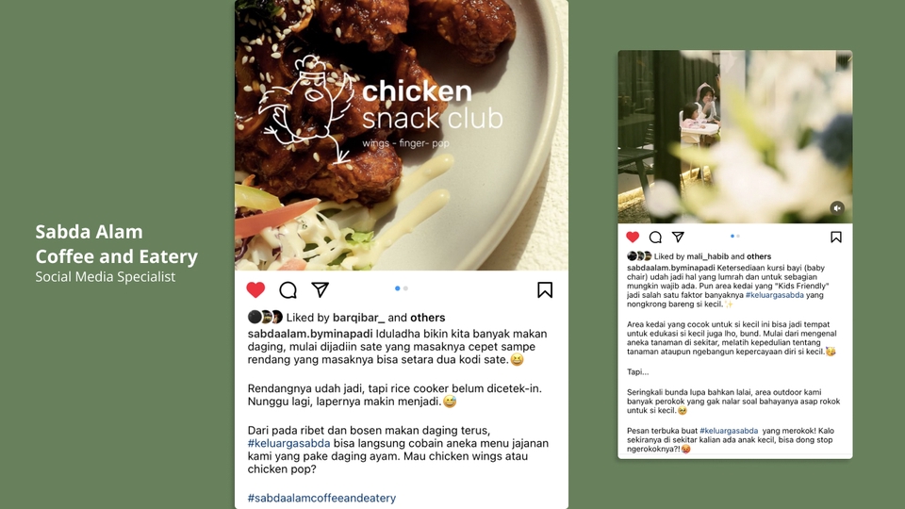Open #keluargasabda hashtag in chicken post caption
The width and height of the screenshot is (905, 509).
[x=288, y=443]
